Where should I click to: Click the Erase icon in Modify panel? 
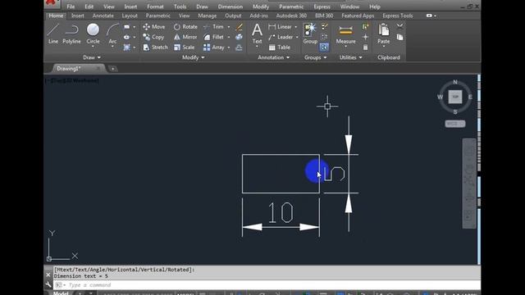(239, 27)
